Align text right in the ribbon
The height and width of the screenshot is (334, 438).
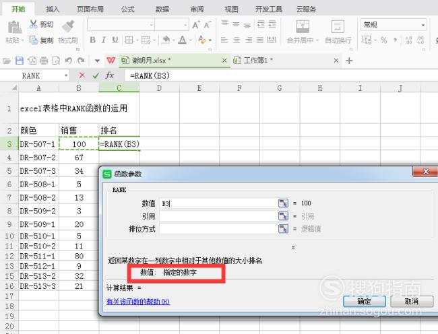(x=249, y=40)
